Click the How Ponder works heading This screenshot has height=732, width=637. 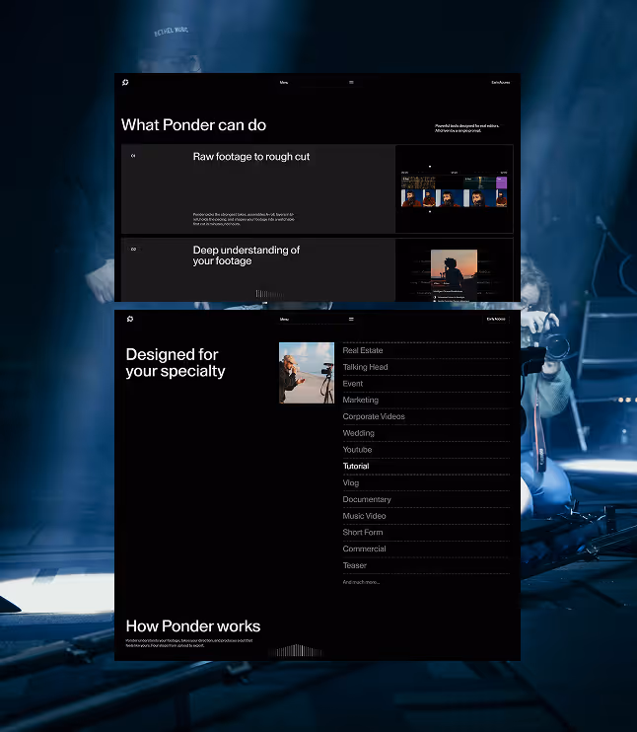193,626
